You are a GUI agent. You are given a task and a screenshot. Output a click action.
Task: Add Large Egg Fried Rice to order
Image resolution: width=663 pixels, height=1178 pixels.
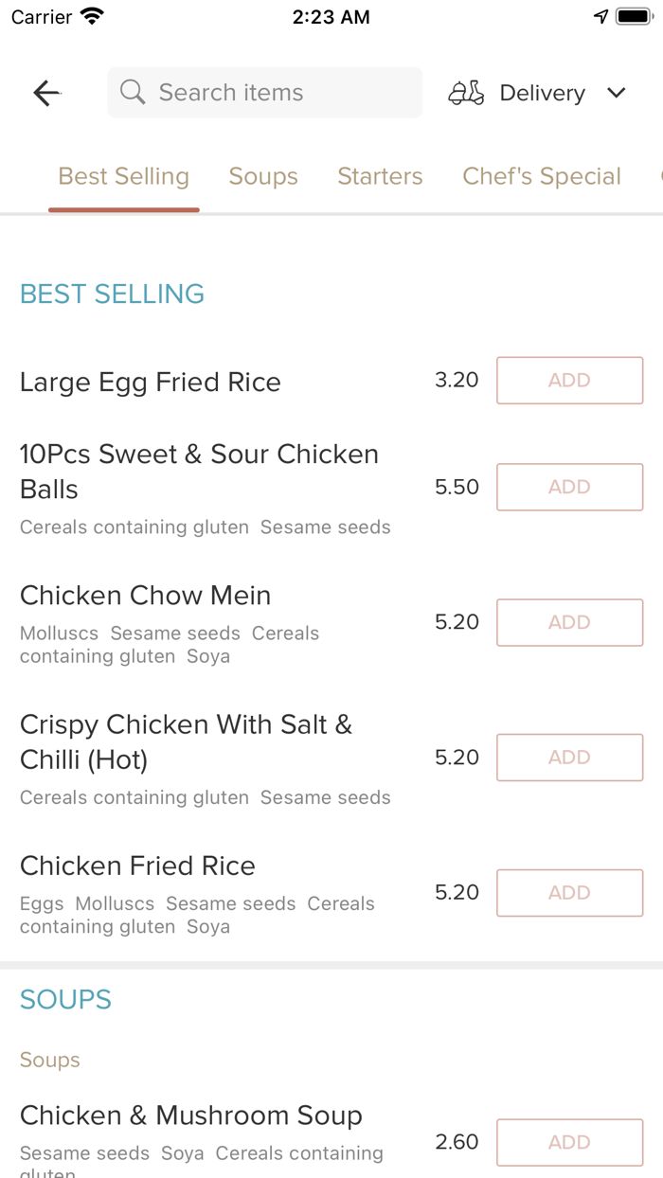pyautogui.click(x=569, y=380)
